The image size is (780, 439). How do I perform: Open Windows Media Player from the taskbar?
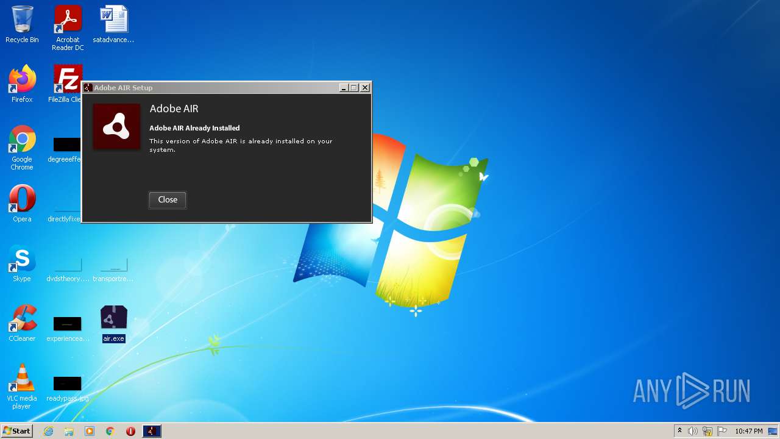pyautogui.click(x=90, y=431)
